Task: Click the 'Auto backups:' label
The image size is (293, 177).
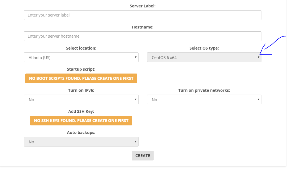Action: pos(81,133)
